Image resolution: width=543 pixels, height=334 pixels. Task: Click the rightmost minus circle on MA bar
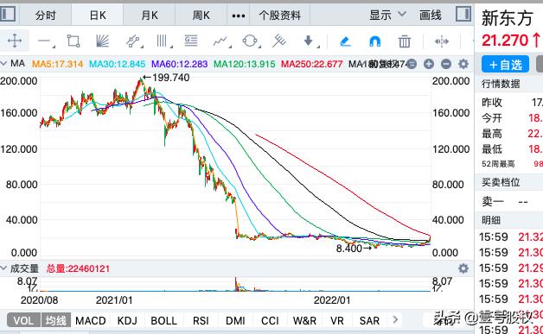coord(446,64)
